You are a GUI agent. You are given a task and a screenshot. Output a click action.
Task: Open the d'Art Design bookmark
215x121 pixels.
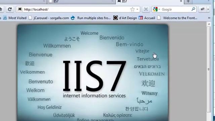pyautogui.click(x=125, y=18)
